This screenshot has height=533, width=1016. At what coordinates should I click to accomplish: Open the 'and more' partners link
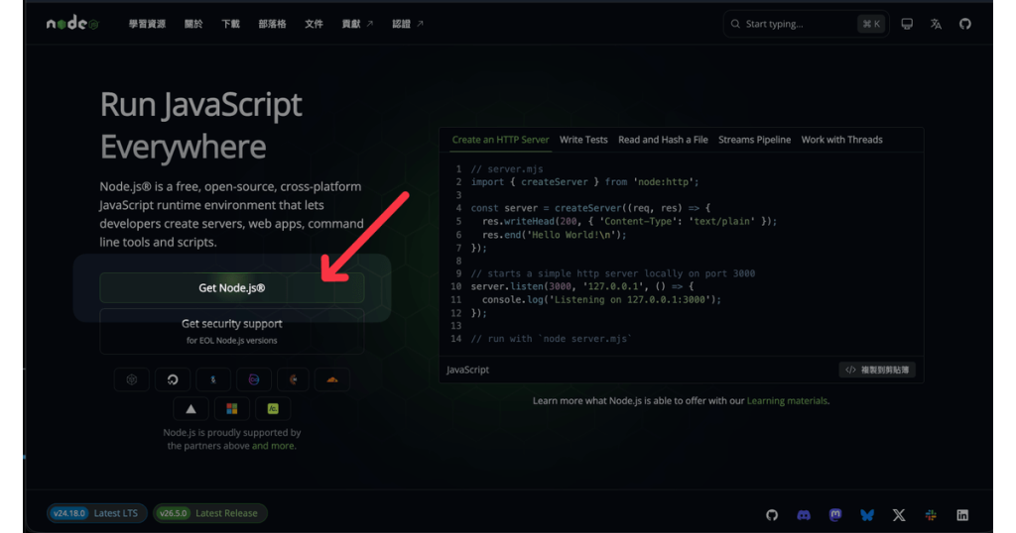coord(273,446)
